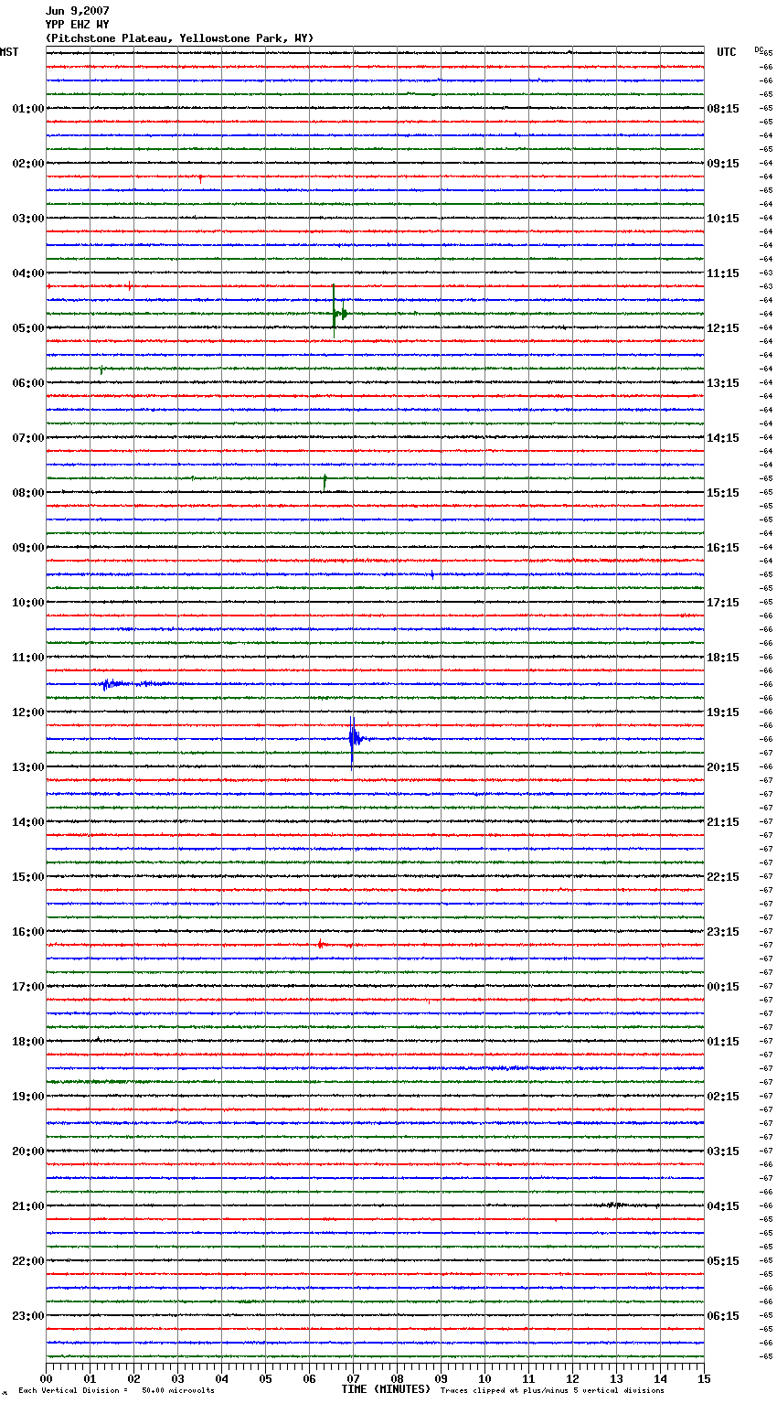The height and width of the screenshot is (1403, 777).
Task: Click the tiny blue blip between 09:00 and 10:00
Action: pyautogui.click(x=431, y=574)
